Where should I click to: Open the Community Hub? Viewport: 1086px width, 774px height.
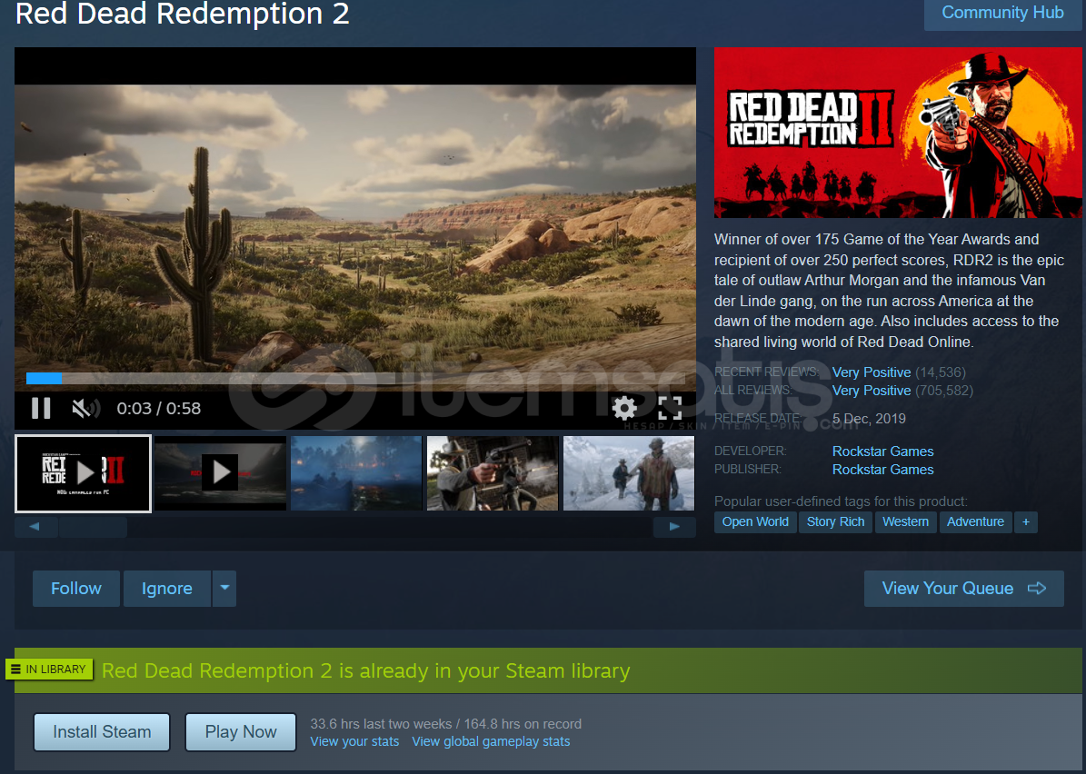click(x=1002, y=13)
